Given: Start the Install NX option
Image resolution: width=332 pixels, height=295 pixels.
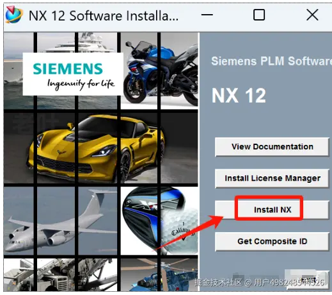Looking at the screenshot, I should 272,210.
